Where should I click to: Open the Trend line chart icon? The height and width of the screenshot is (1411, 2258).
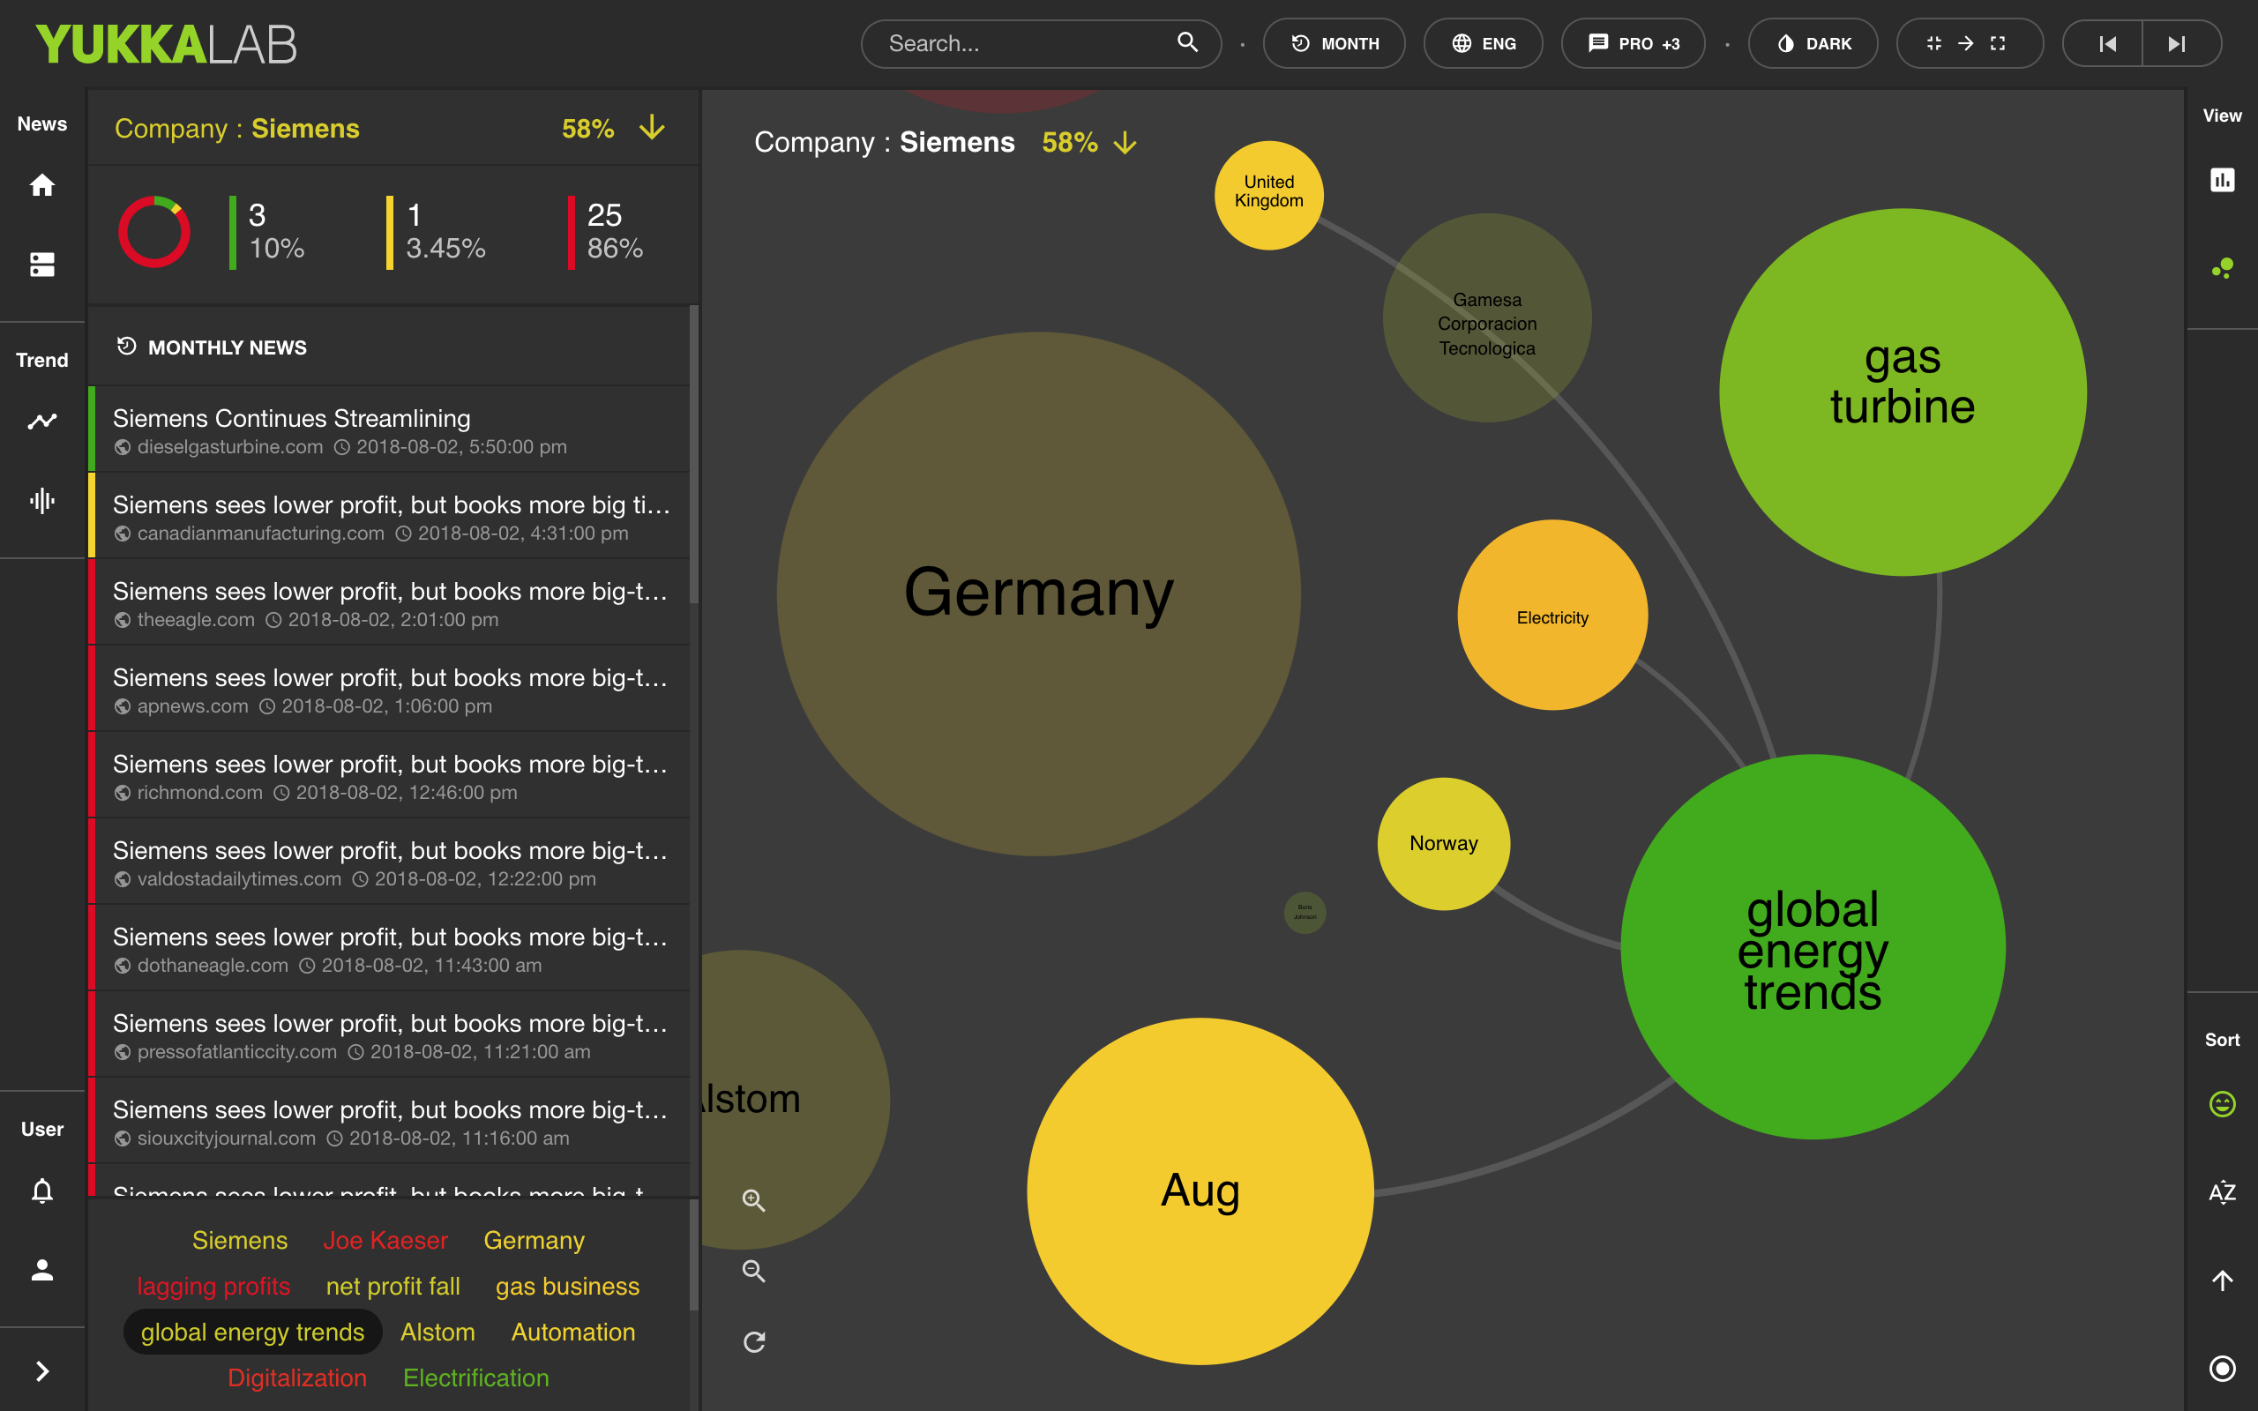pyautogui.click(x=42, y=421)
